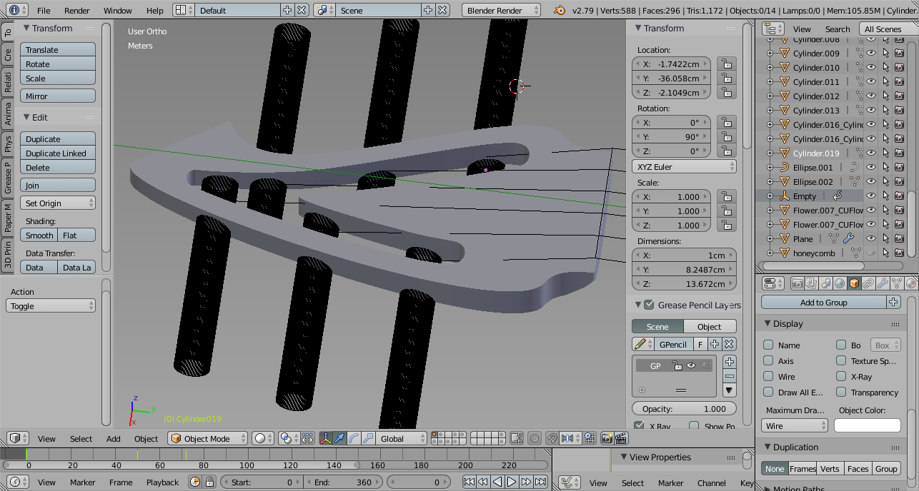Open the World properties tab icon

pyautogui.click(x=840, y=283)
